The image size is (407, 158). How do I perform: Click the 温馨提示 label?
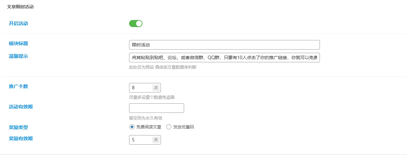[18, 56]
